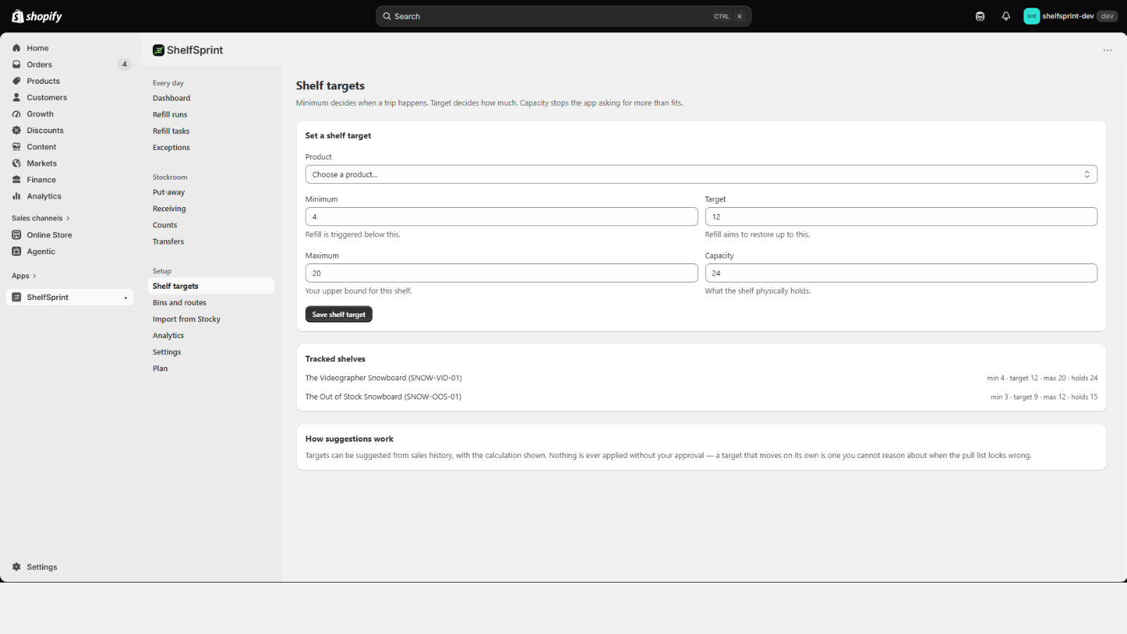This screenshot has height=634, width=1127.
Task: Open Import from Stocky page
Action: coord(187,319)
